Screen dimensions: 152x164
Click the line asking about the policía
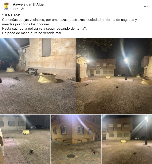(44, 29)
